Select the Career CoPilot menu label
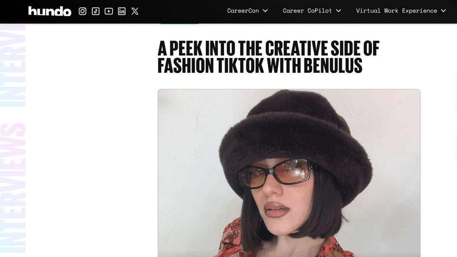 coord(307,11)
